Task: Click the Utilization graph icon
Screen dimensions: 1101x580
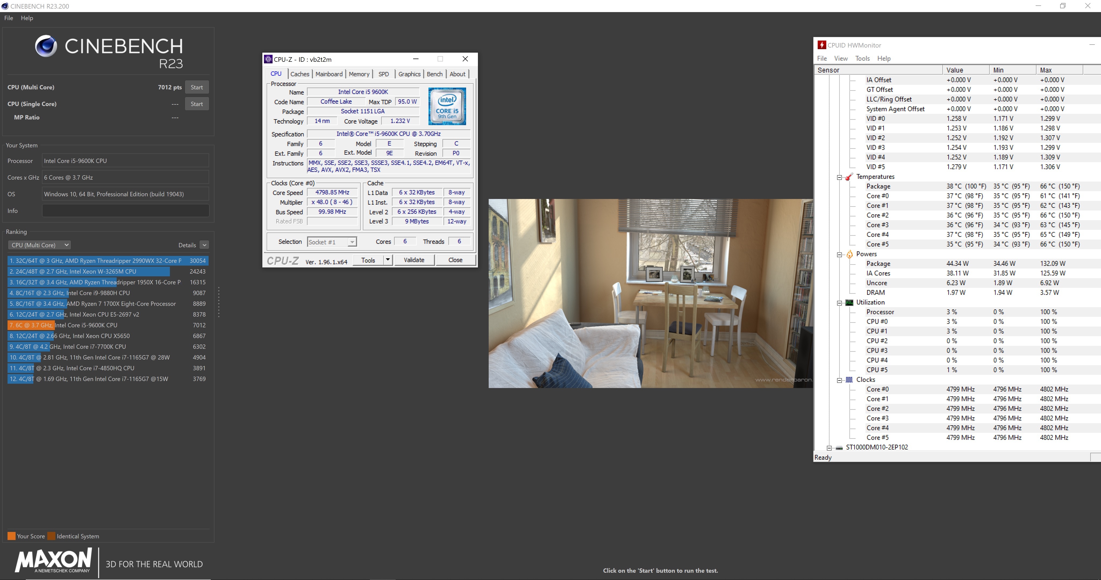Action: (x=849, y=302)
